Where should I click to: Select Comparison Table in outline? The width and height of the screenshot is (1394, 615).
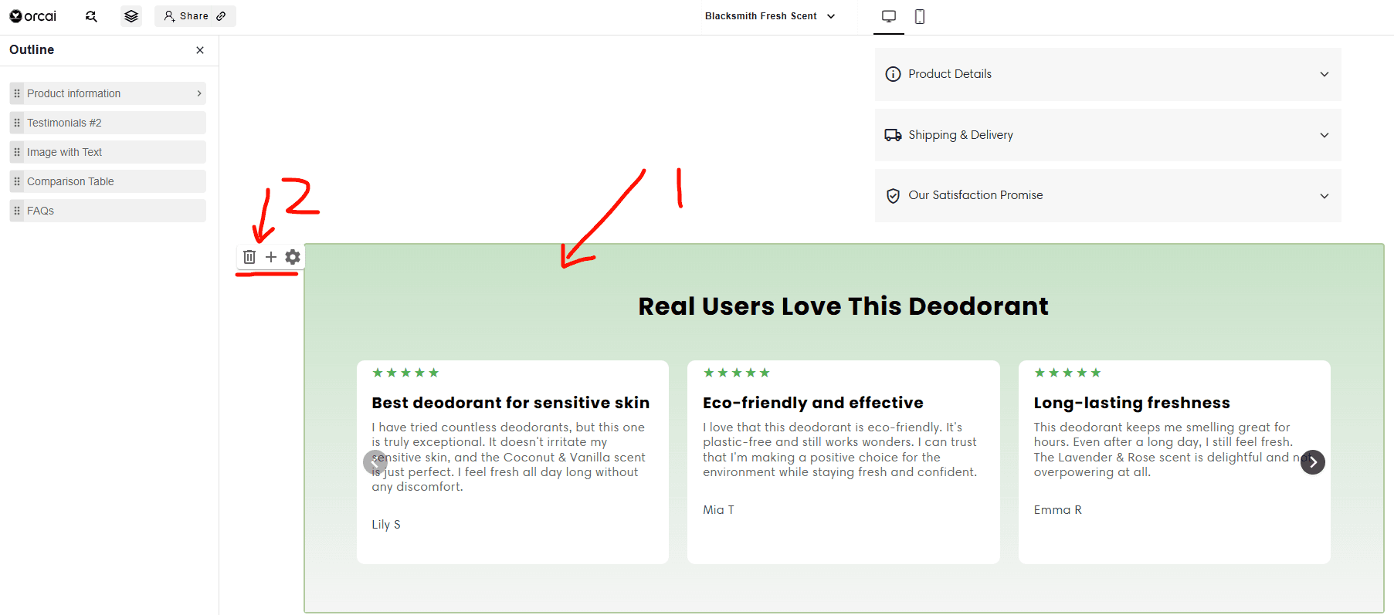[x=108, y=181]
